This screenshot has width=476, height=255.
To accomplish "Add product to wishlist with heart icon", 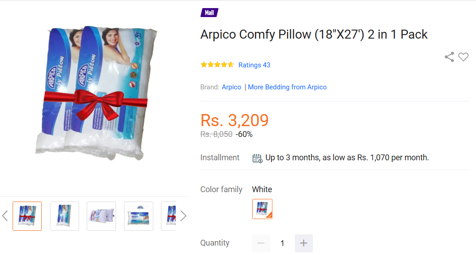I will click(x=463, y=57).
